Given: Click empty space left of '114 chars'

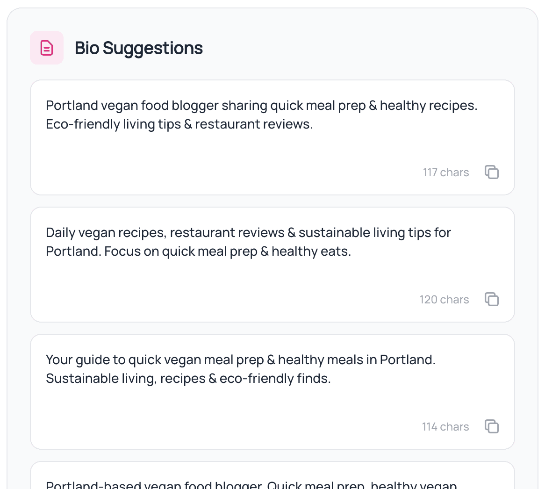Looking at the screenshot, I should 226,427.
